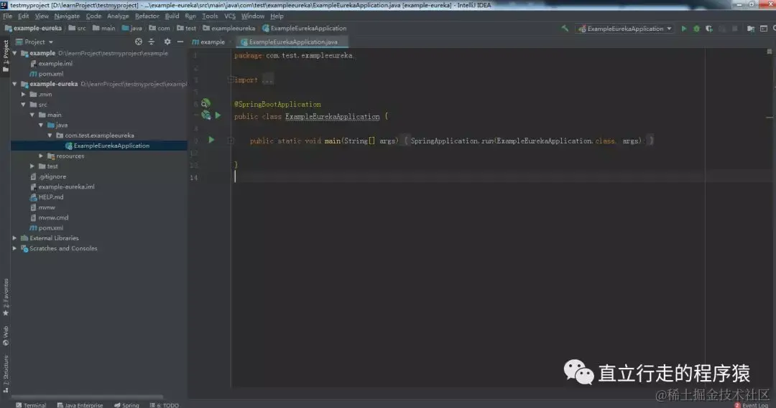Screen dimensions: 776x408
Task: Unfold the main method body in the gutter
Action: (231, 141)
